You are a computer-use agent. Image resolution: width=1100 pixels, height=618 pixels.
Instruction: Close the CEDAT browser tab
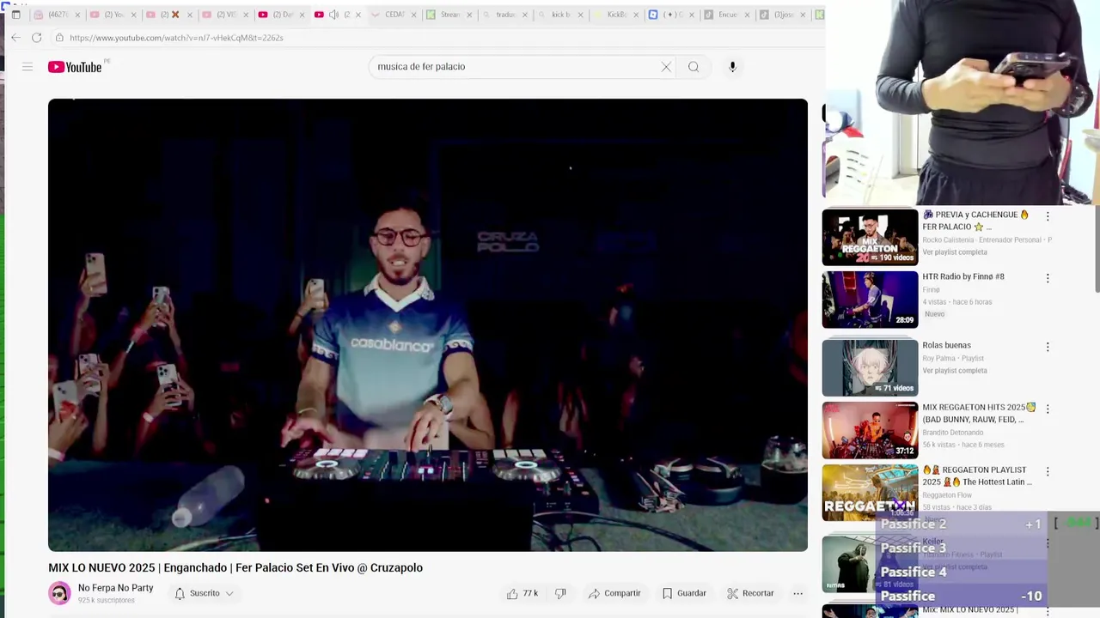pos(413,15)
